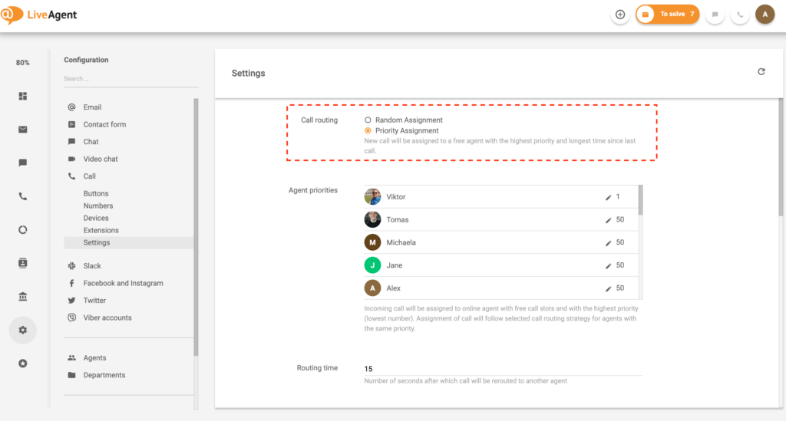Click the To solve button
This screenshot has width=786, height=421.
(667, 15)
